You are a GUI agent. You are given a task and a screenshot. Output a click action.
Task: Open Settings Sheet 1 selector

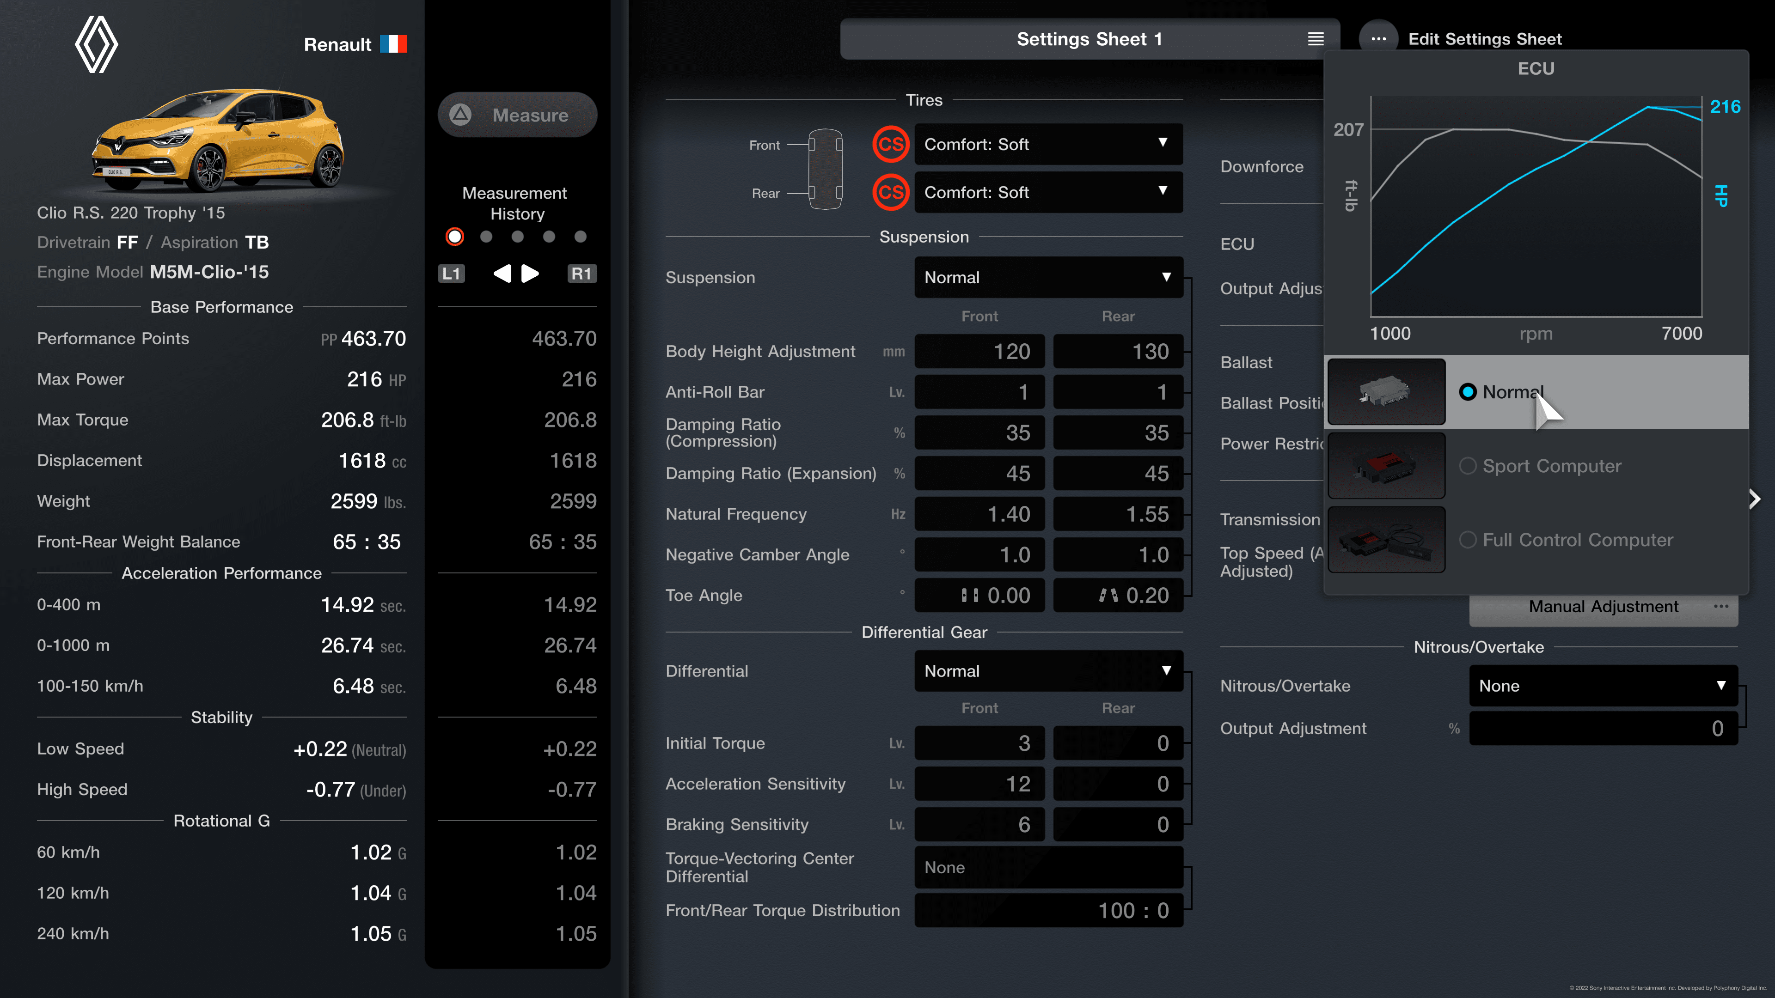pyautogui.click(x=1089, y=39)
